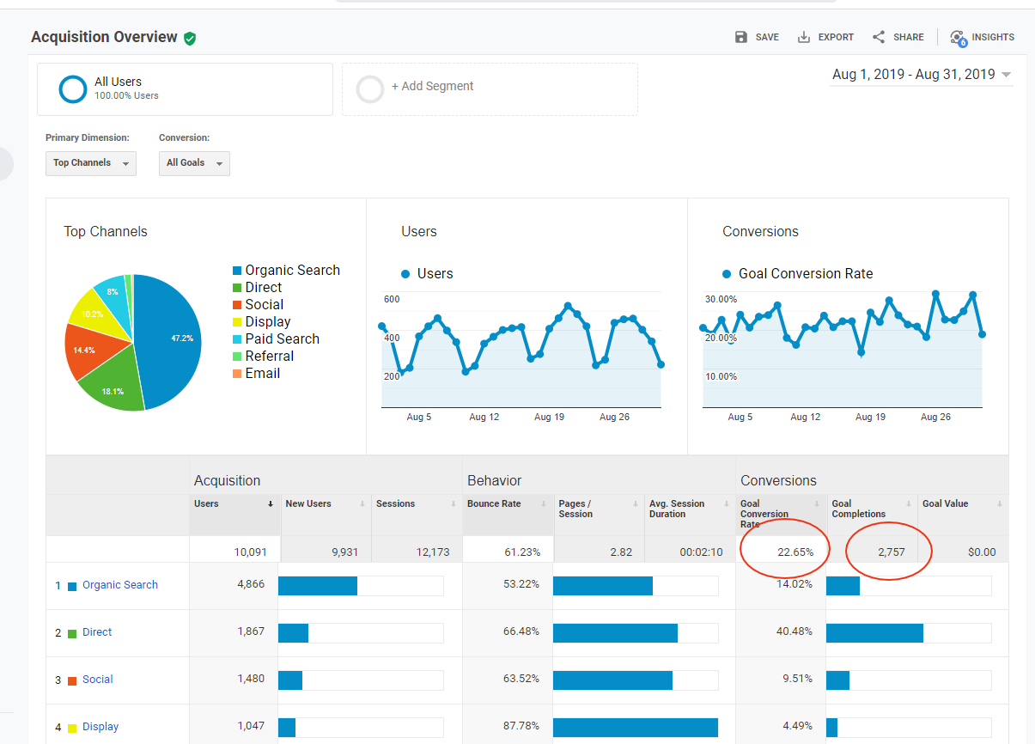Click pages per session value 2.82
Image resolution: width=1035 pixels, height=744 pixels.
(x=621, y=552)
